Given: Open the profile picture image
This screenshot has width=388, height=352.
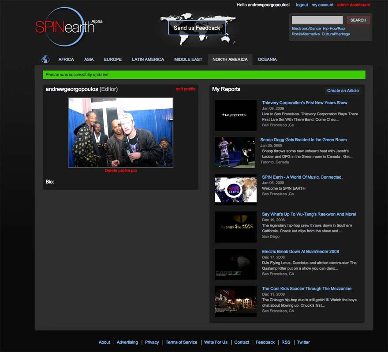Looking at the screenshot, I should 121,132.
